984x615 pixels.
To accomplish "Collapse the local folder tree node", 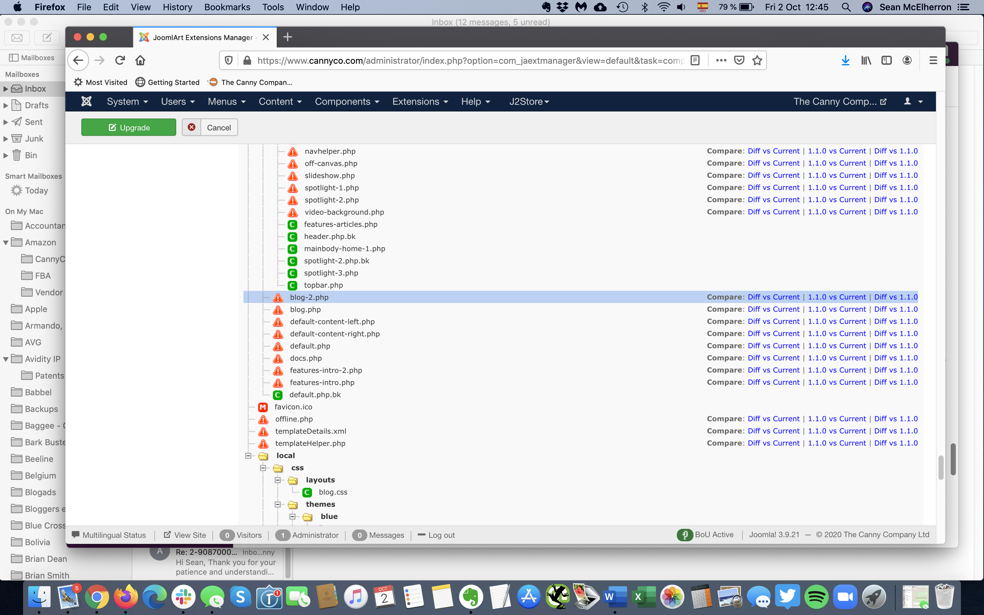I will tap(248, 455).
